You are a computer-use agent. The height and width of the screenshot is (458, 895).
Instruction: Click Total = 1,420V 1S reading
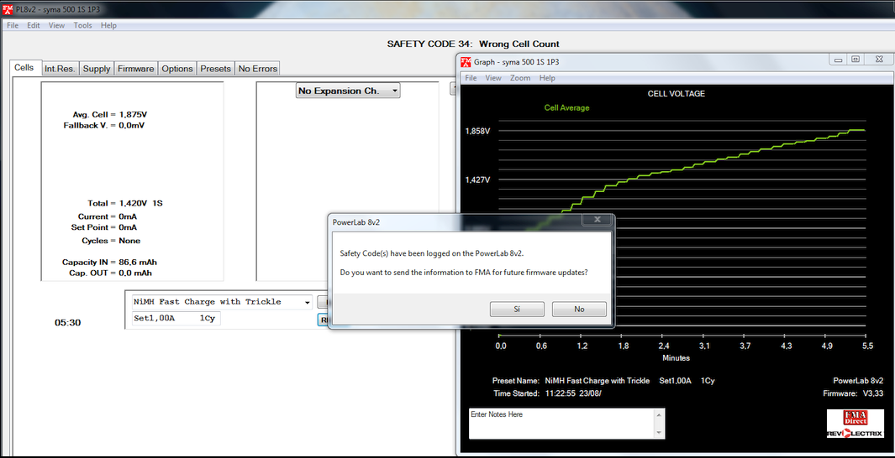125,203
